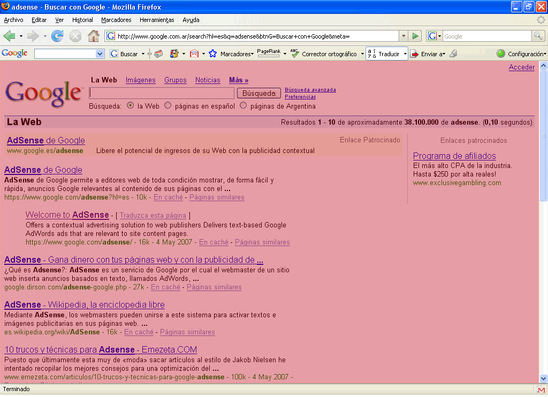The height and width of the screenshot is (397, 548).
Task: Open the Traducir dropdown arrow
Action: point(405,54)
